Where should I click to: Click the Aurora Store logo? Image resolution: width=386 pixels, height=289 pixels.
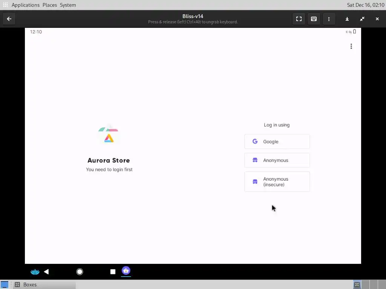(x=109, y=135)
